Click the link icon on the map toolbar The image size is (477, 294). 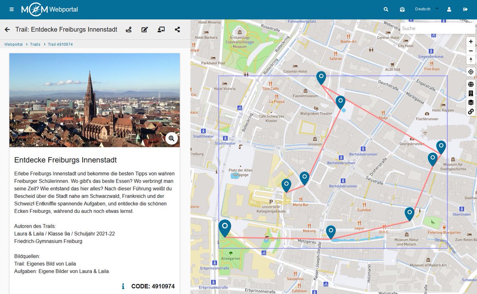click(x=471, y=112)
